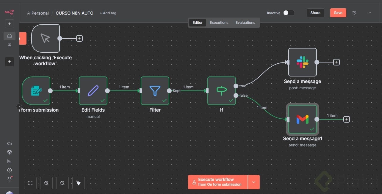Click the fit-to-view zoom button
Image resolution: width=382 pixels, height=194 pixels.
click(x=30, y=183)
